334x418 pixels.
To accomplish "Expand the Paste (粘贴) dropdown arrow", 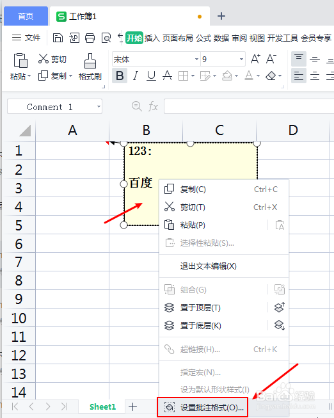I will point(29,76).
